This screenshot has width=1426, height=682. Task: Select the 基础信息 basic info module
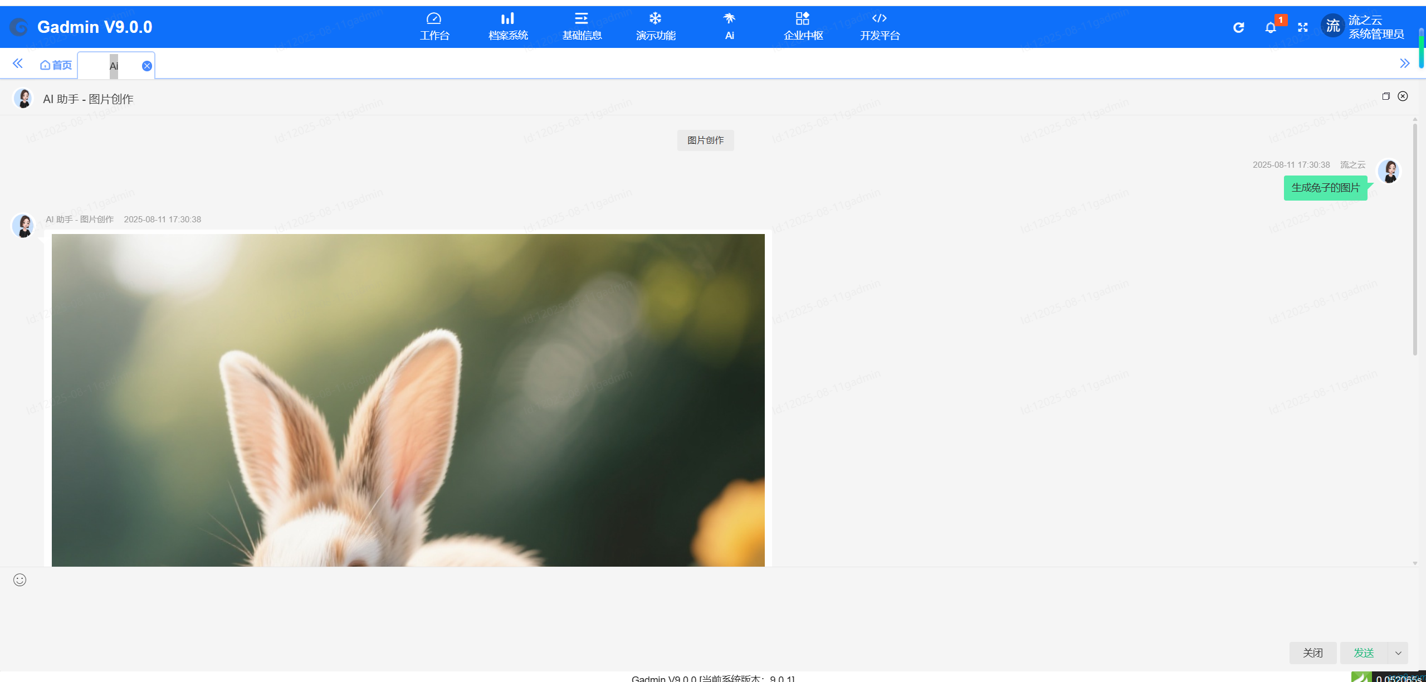tap(581, 26)
